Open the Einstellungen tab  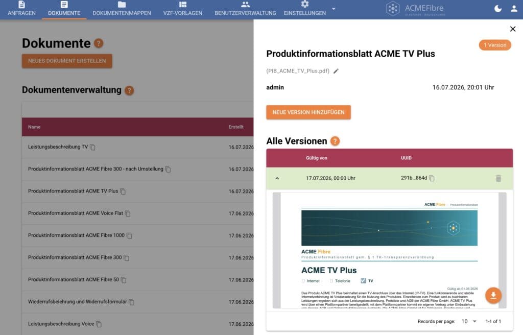pyautogui.click(x=304, y=9)
